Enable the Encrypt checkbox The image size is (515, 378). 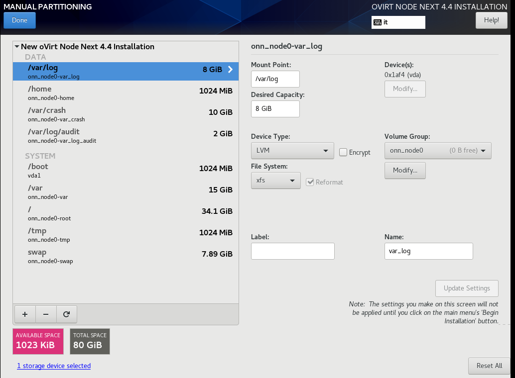coord(343,152)
